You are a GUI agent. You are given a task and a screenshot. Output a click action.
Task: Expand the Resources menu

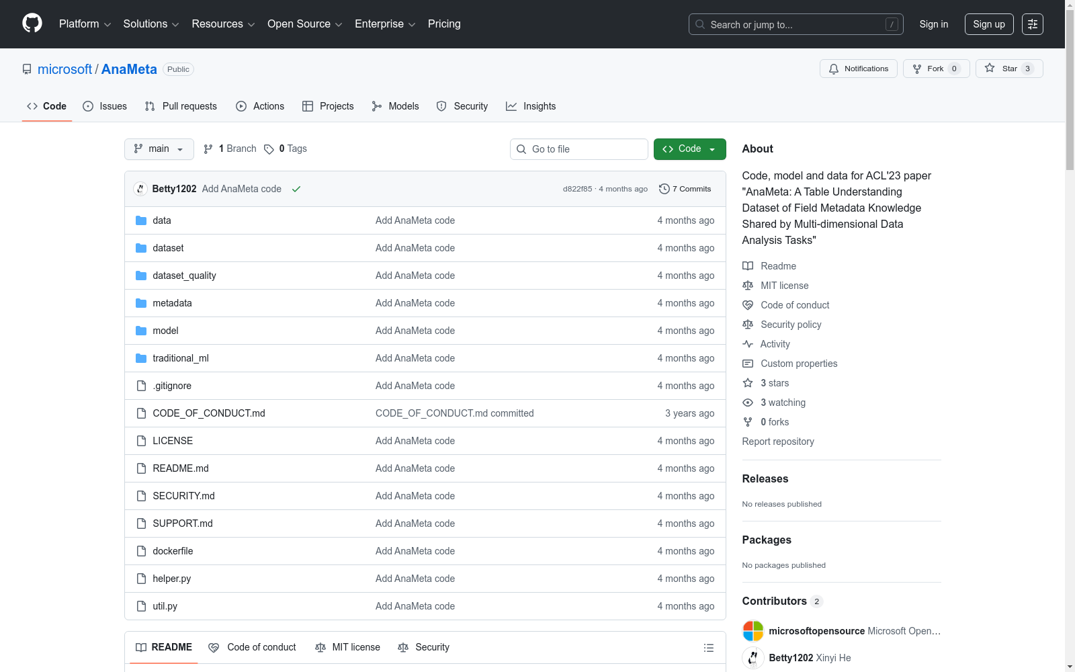point(223,24)
